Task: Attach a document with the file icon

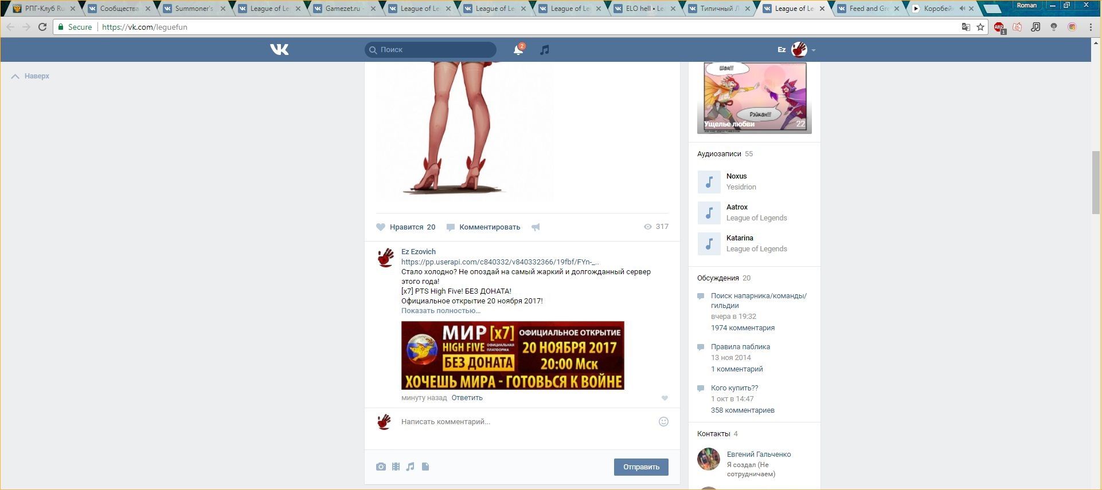Action: pos(425,467)
